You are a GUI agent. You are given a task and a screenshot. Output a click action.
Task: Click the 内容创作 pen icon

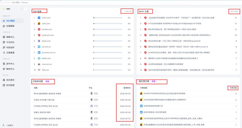[4, 47]
